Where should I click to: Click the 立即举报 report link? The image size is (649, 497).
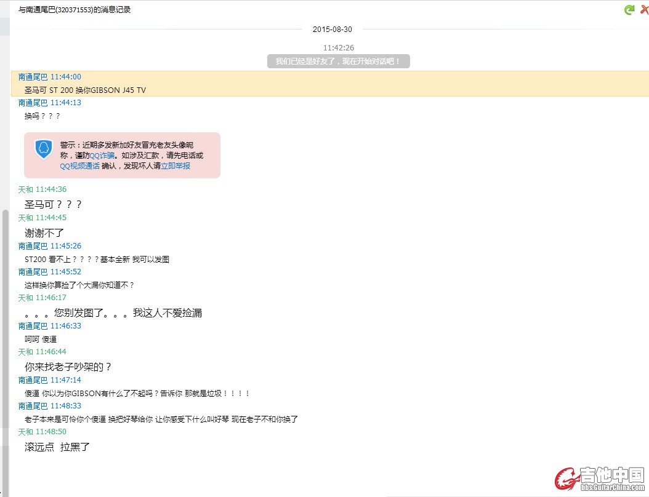(x=175, y=166)
